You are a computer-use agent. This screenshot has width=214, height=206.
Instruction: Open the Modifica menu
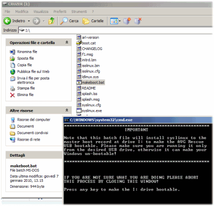pyautogui.click(x=22, y=11)
